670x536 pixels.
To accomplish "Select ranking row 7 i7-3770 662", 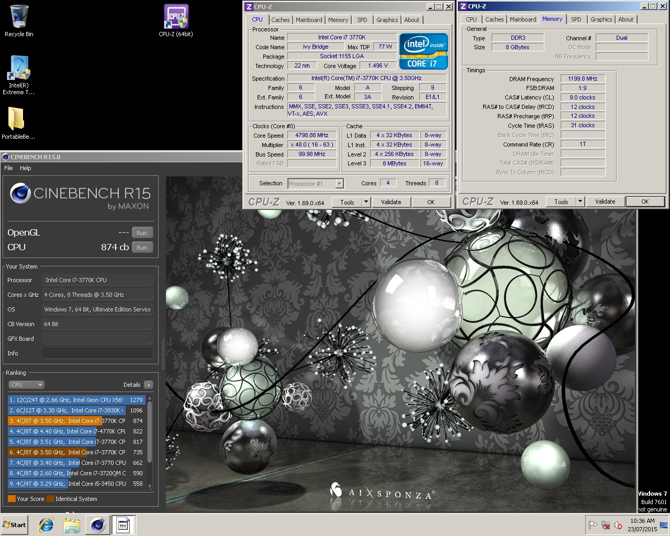I will [76, 463].
